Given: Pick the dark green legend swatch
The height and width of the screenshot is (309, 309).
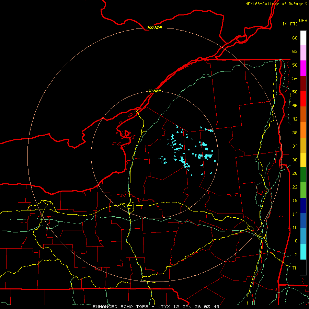Looking at the screenshot, I should [303, 175].
